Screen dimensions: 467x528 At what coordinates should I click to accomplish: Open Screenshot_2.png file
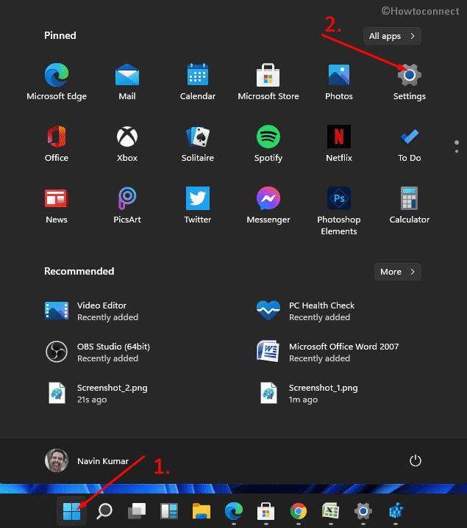[x=96, y=394]
